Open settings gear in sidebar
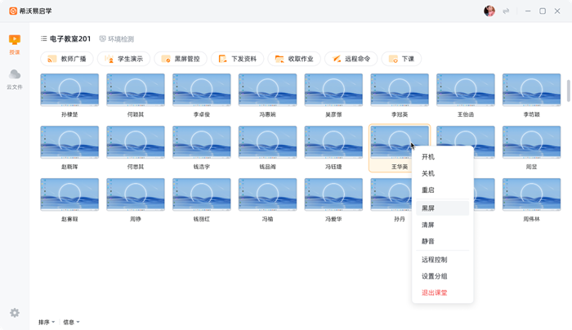 click(x=15, y=313)
